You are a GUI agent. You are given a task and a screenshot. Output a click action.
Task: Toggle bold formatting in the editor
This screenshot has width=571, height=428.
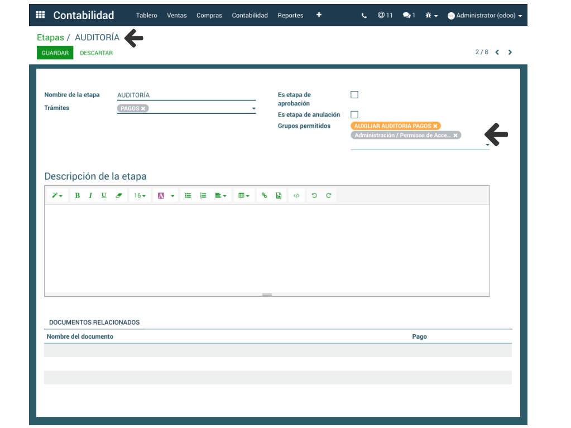pos(77,196)
